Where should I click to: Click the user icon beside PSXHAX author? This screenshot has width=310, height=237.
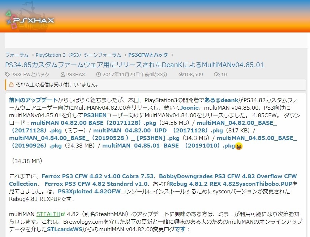point(63,74)
